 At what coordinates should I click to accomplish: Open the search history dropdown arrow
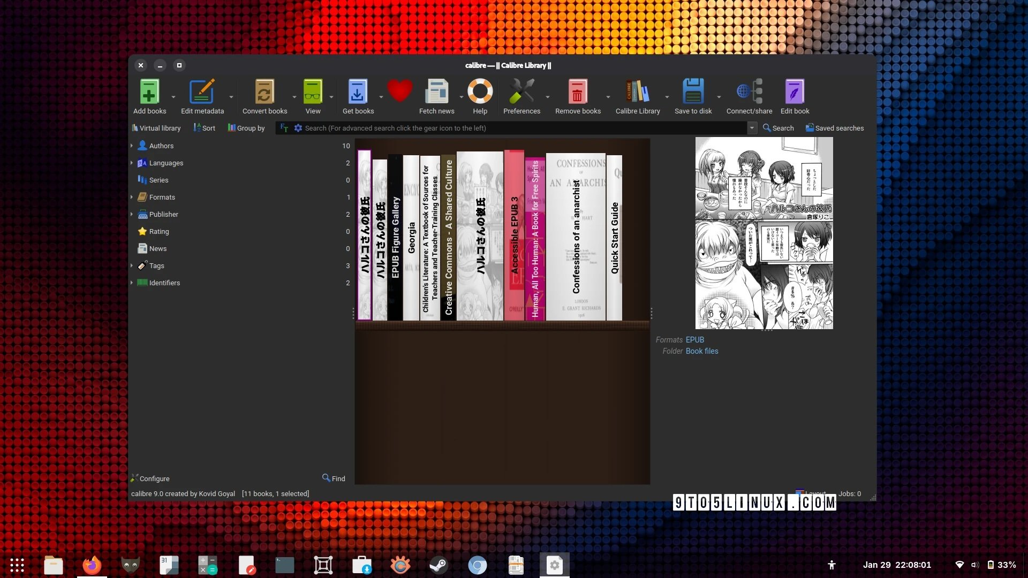752,128
